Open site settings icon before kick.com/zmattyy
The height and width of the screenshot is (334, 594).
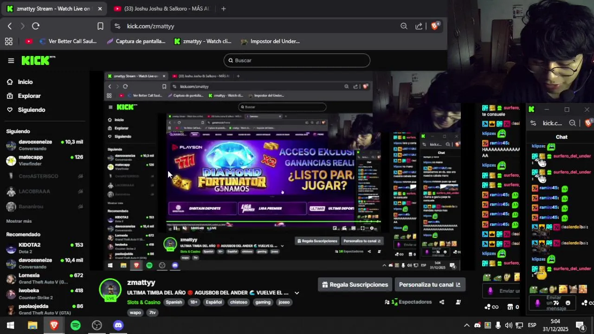coord(117,26)
